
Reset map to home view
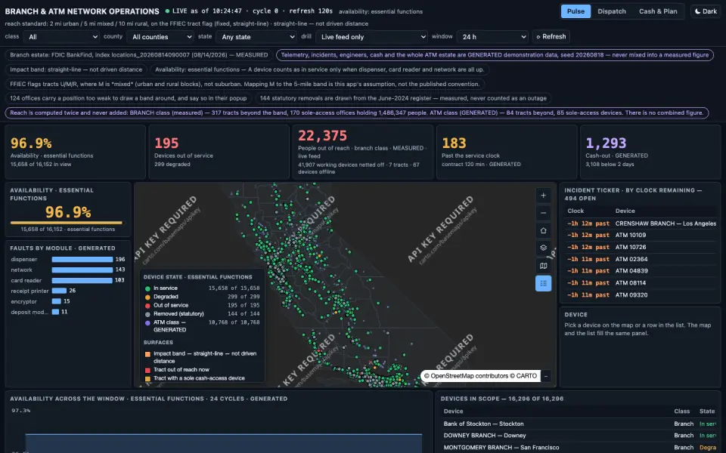click(x=543, y=230)
